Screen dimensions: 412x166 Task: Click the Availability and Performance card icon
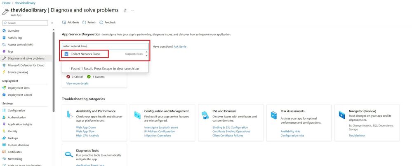tap(69, 114)
